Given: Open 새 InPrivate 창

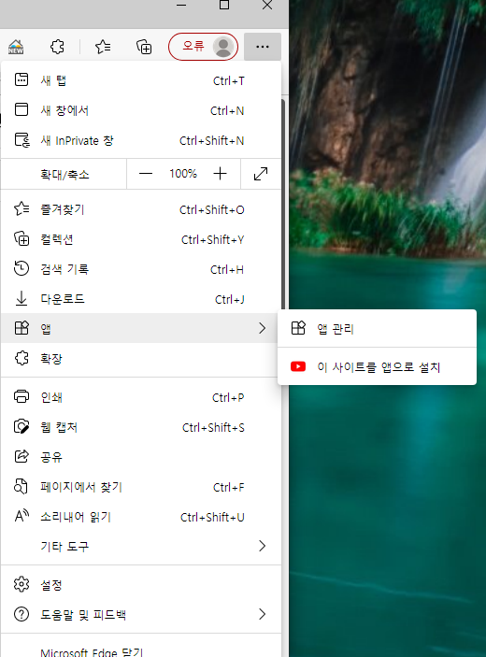Looking at the screenshot, I should (141, 140).
